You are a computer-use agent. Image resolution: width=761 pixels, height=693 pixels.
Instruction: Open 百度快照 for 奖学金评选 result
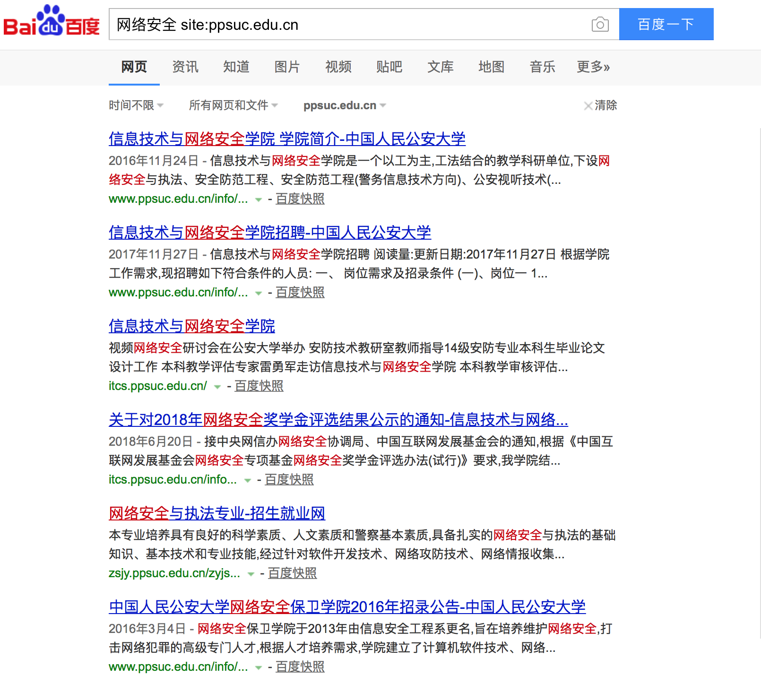pyautogui.click(x=289, y=480)
